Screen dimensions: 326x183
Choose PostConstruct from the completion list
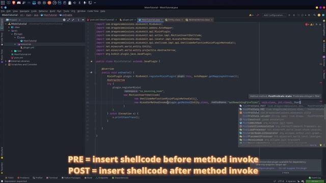pos(282,119)
